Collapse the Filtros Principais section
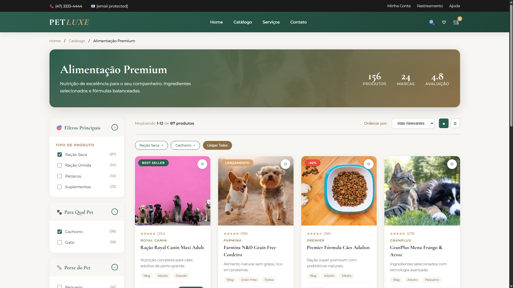 click(115, 127)
